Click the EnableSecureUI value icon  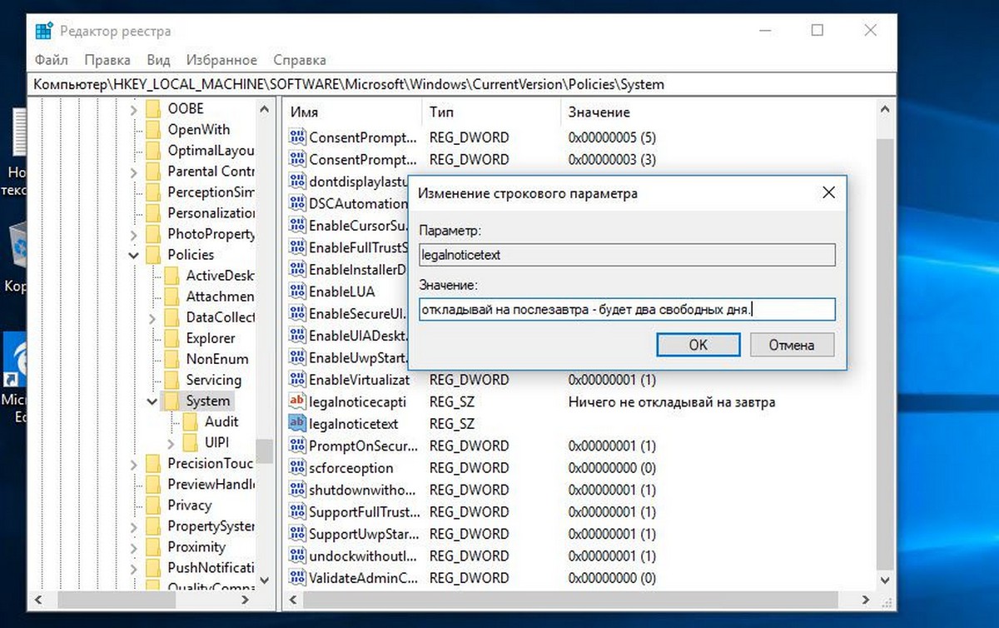click(x=298, y=314)
